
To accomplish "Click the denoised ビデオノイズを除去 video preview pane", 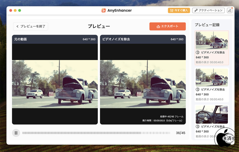I will (x=143, y=84).
